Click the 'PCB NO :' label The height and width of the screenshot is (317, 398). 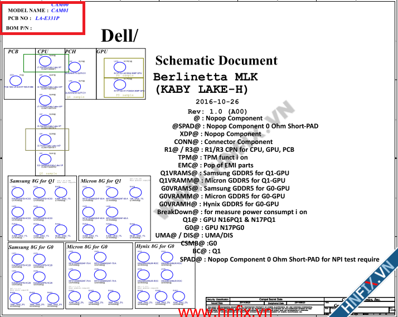(20, 18)
